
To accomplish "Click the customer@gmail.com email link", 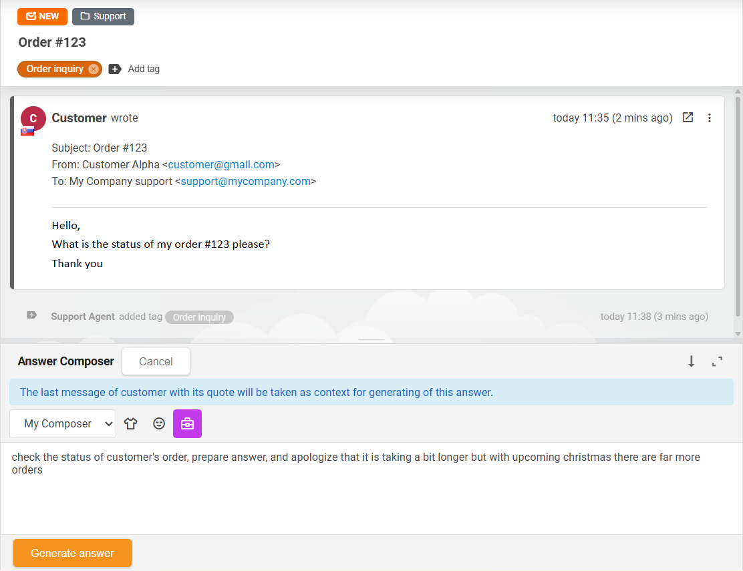I will 221,164.
